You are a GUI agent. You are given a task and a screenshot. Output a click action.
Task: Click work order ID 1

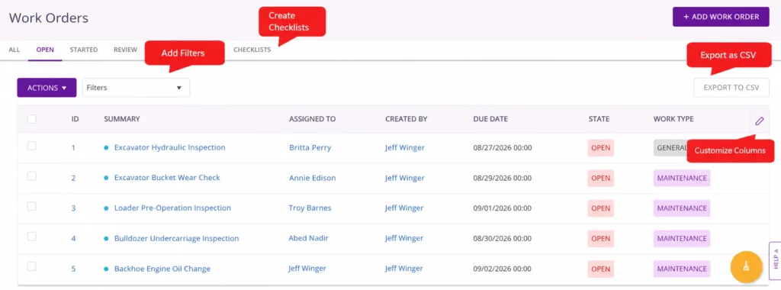73,148
